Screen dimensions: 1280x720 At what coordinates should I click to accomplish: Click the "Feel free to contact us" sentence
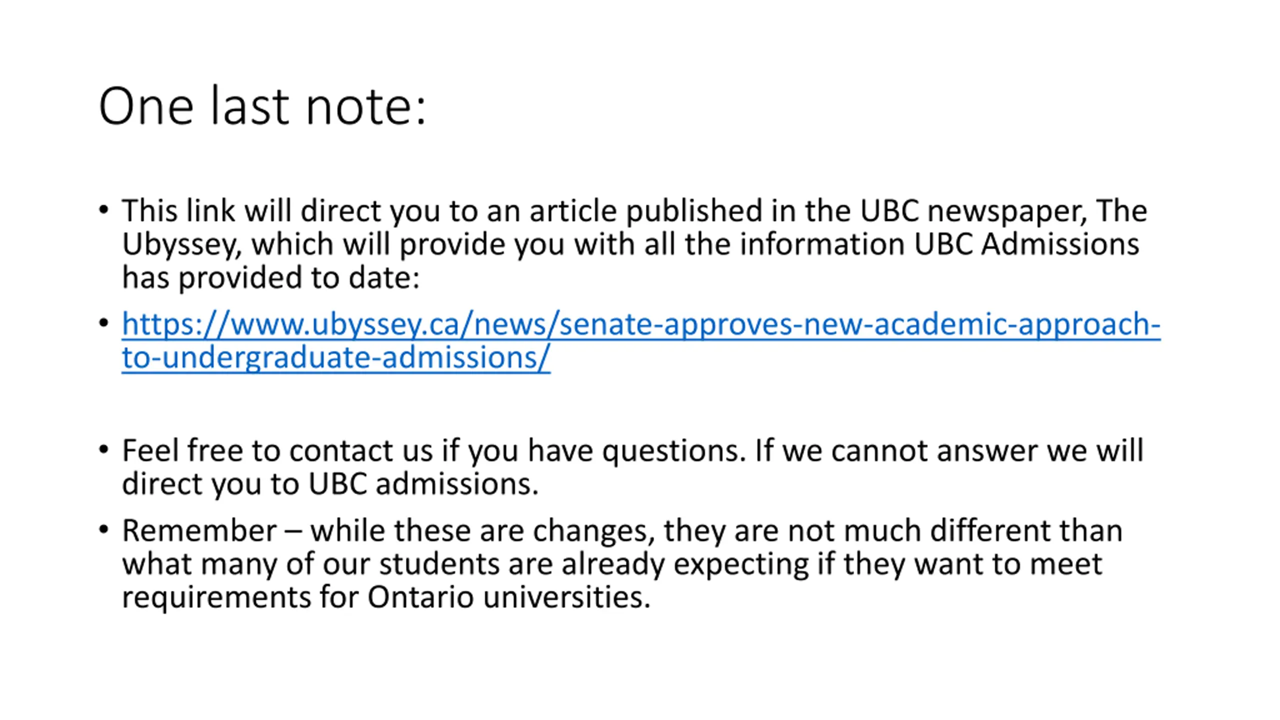pyautogui.click(x=633, y=467)
